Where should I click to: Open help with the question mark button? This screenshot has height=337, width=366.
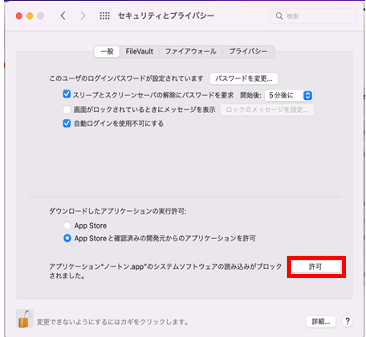tap(347, 321)
